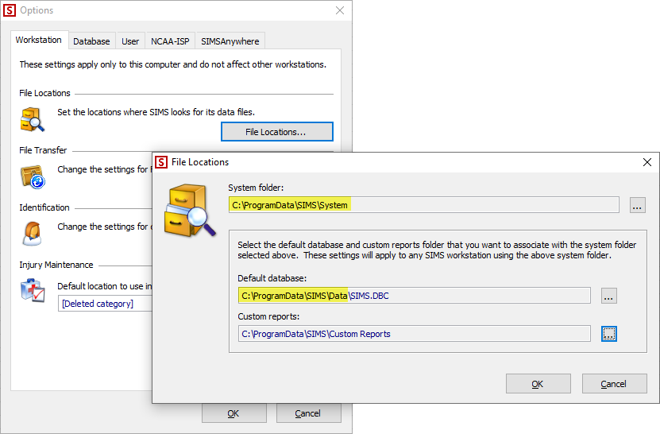The image size is (660, 434).
Task: Cancel the File Locations dialog
Action: (x=614, y=384)
